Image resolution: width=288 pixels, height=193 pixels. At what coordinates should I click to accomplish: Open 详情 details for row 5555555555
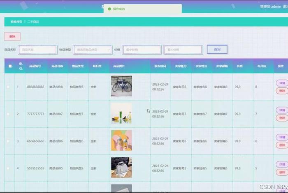click(282, 164)
